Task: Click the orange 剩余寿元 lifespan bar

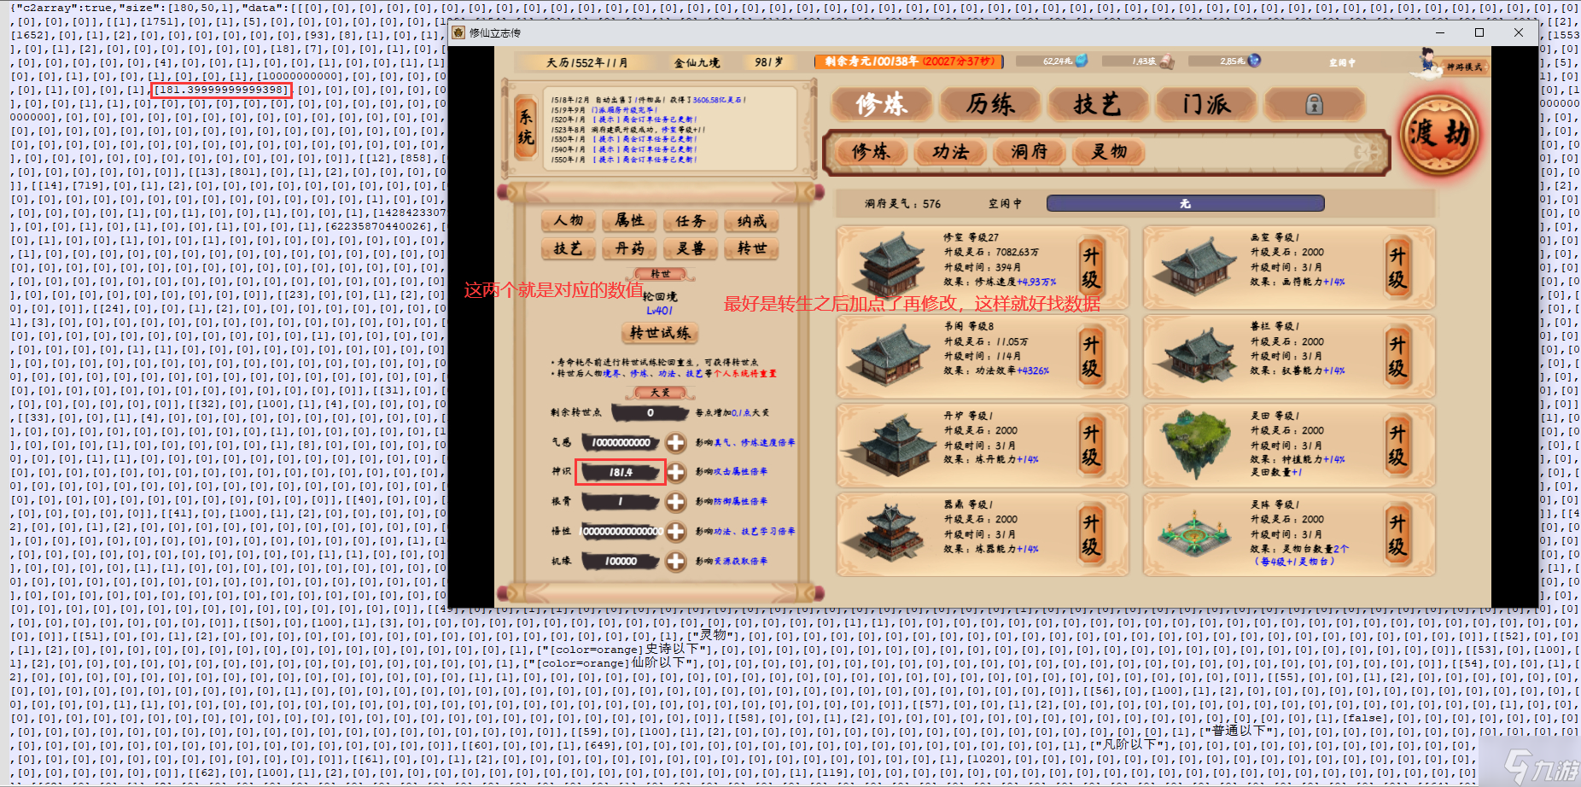Action: (909, 61)
